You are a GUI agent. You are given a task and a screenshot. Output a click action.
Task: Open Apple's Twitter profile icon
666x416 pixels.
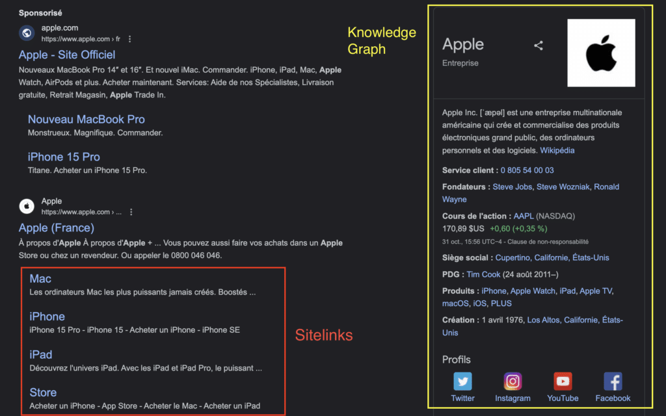[x=462, y=381]
